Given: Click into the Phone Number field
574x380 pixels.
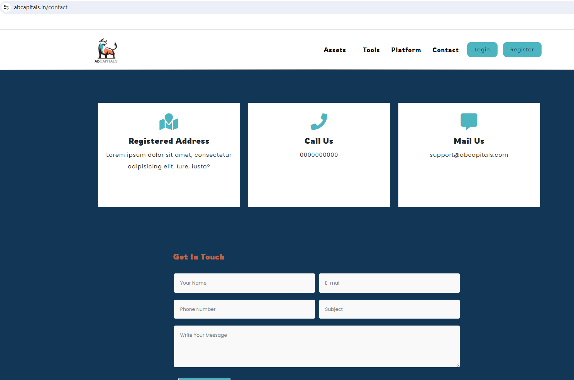Looking at the screenshot, I should [x=244, y=309].
